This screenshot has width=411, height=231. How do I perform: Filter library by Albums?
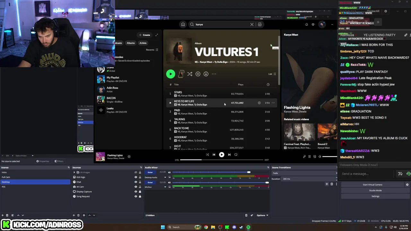(131, 43)
